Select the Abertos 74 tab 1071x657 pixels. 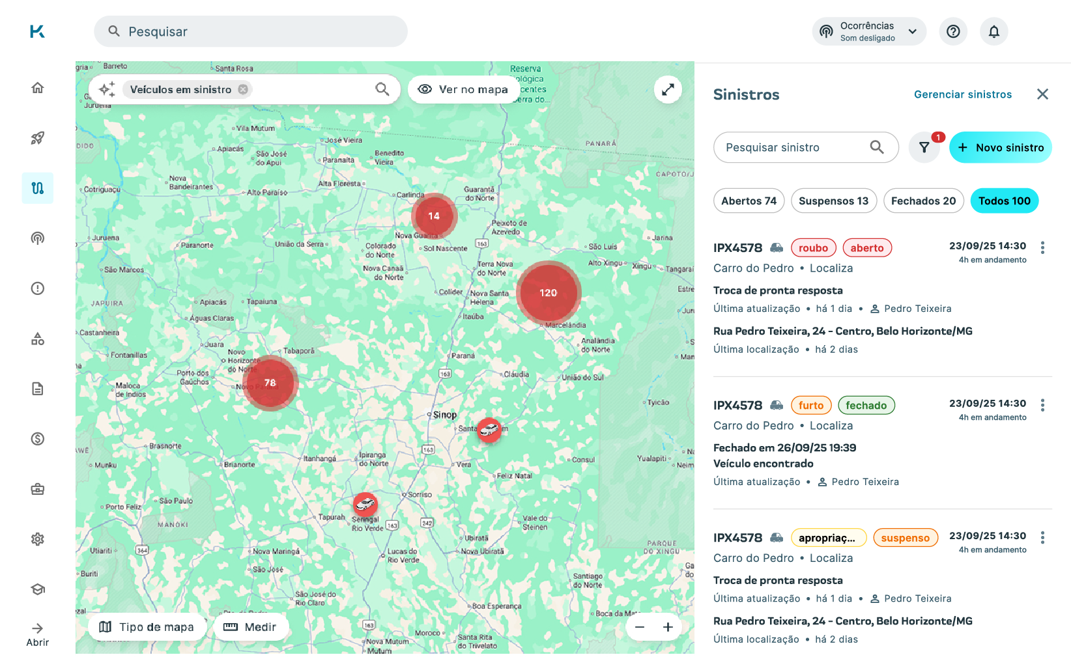click(x=749, y=201)
